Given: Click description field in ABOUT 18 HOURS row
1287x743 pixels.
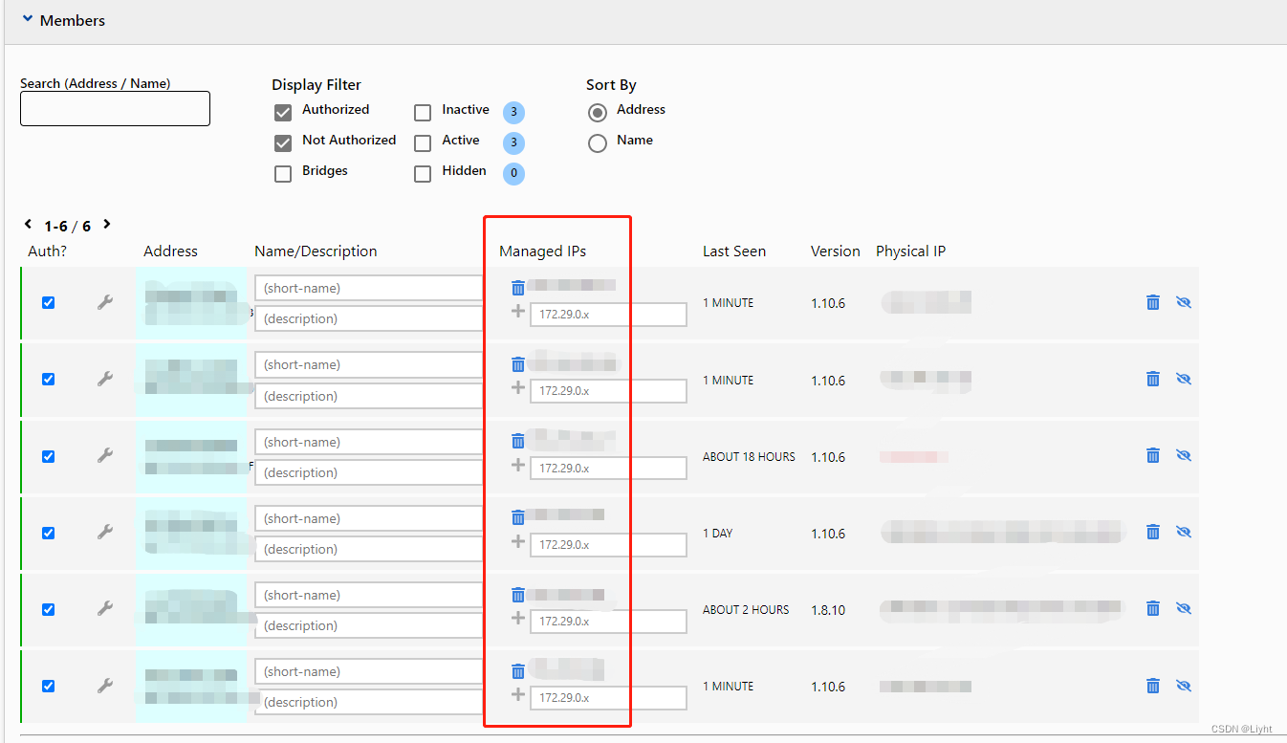Looking at the screenshot, I should pos(369,472).
